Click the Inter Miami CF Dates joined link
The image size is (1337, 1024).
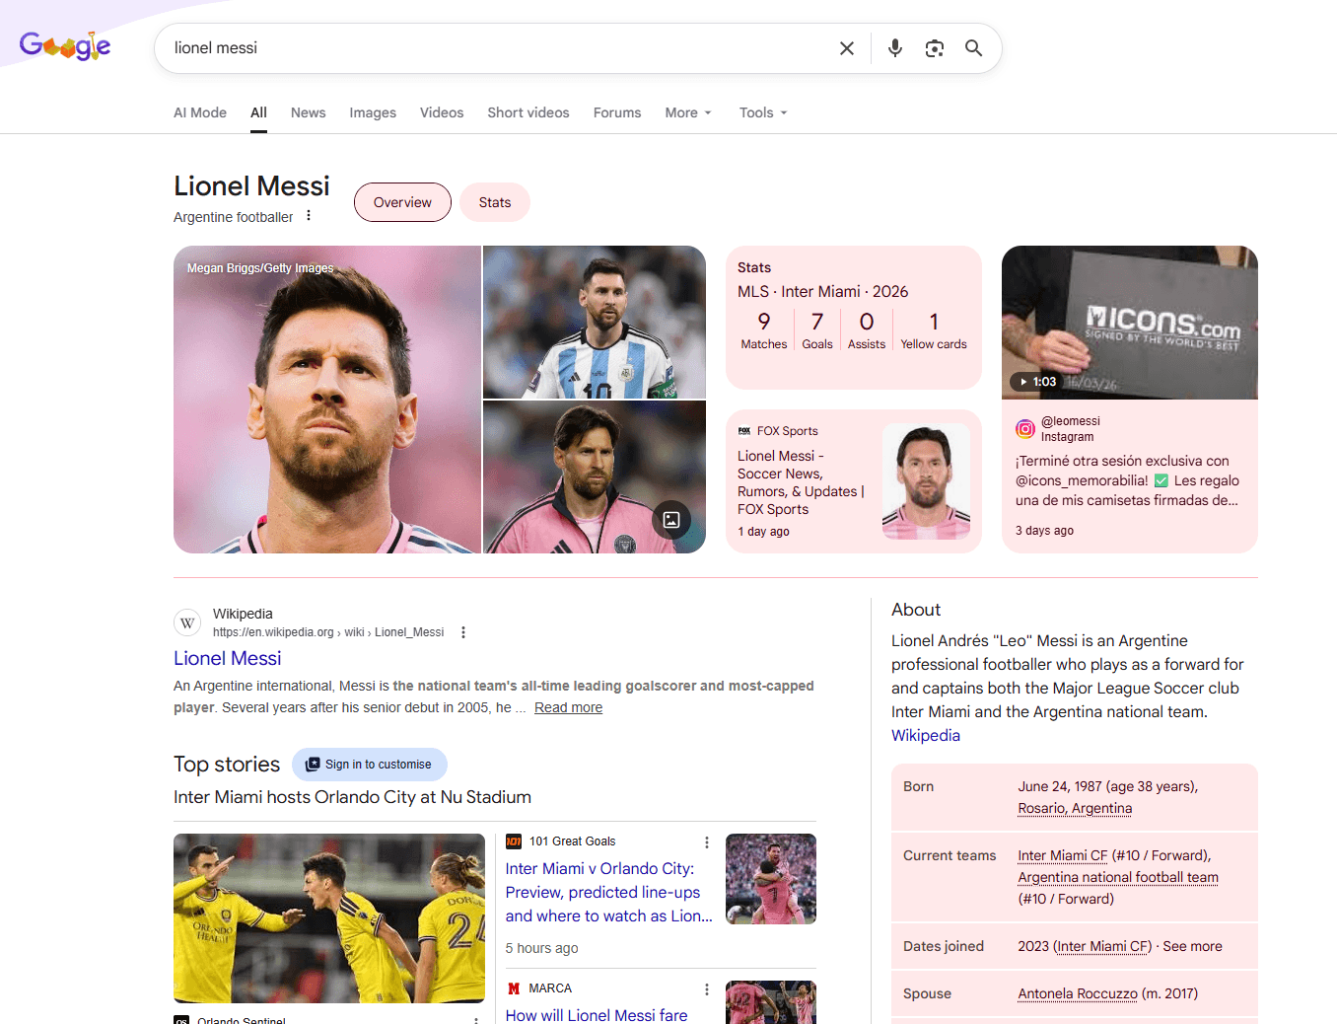(1102, 946)
